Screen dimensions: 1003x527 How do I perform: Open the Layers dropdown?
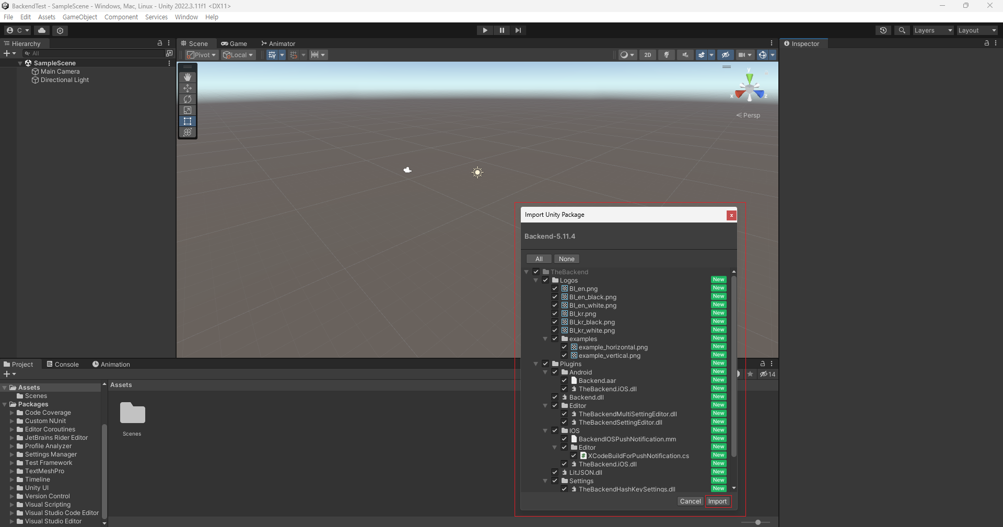[933, 30]
